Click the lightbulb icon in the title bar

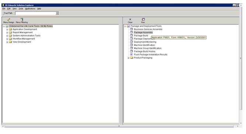[3, 5]
